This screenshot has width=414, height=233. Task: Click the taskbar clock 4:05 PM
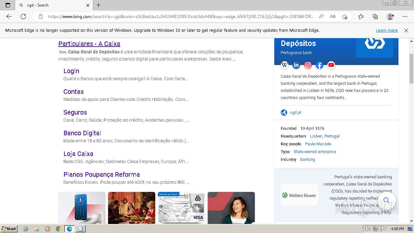397,229
